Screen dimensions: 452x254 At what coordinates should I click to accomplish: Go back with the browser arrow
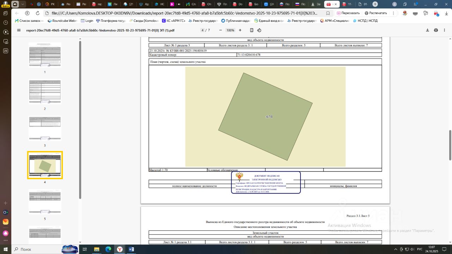pos(17,13)
